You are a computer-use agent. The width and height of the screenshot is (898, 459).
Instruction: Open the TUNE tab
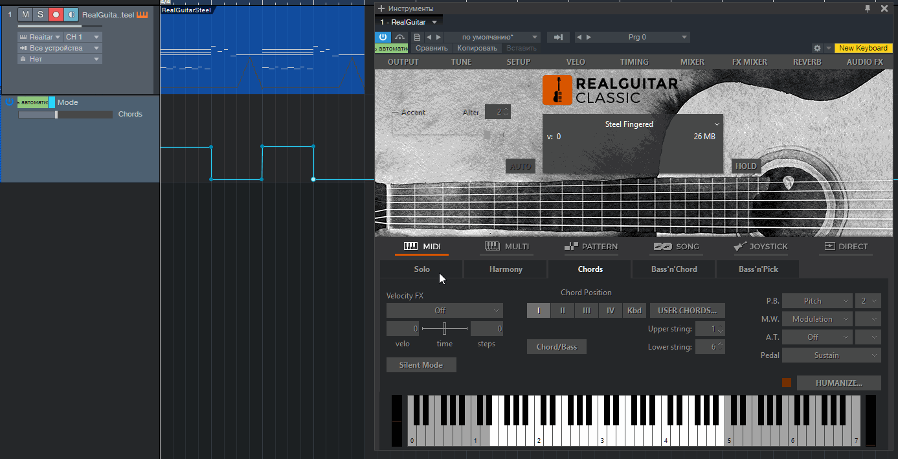461,62
